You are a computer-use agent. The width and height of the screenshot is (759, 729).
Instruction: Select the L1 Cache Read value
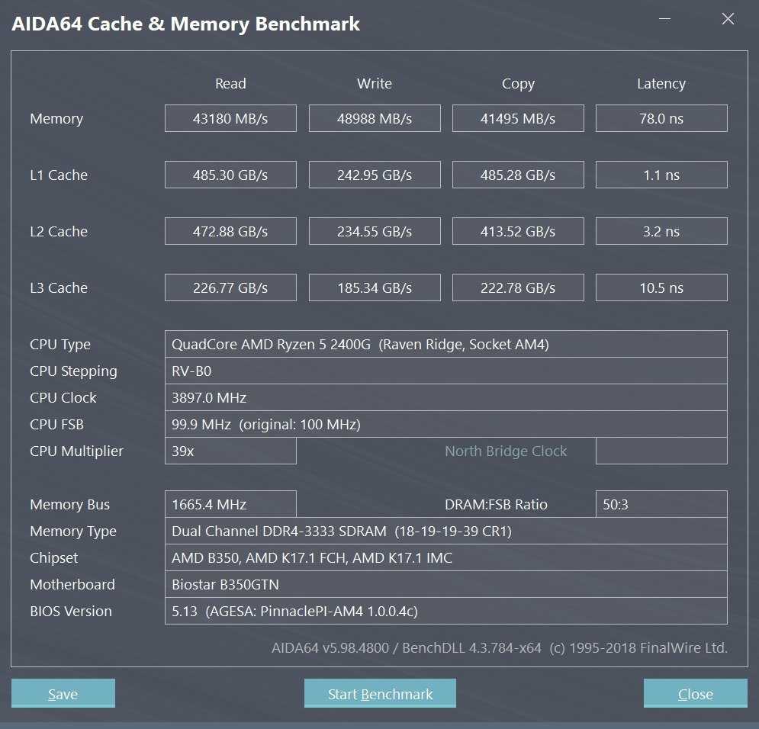[x=230, y=175]
